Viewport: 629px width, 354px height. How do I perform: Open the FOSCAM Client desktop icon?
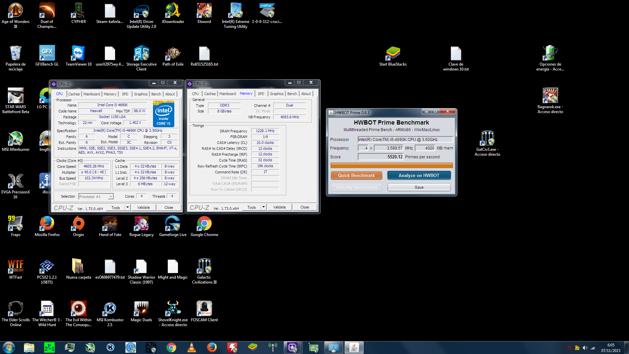point(204,311)
